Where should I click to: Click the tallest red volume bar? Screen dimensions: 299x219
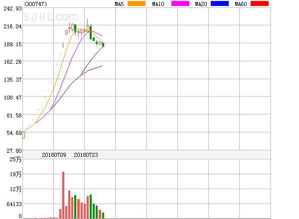[63, 195]
